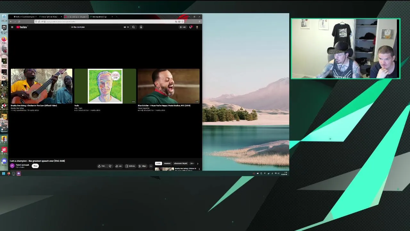Select the second filter chip in suggestions
Viewport: 410px width, 231px height.
[167, 164]
